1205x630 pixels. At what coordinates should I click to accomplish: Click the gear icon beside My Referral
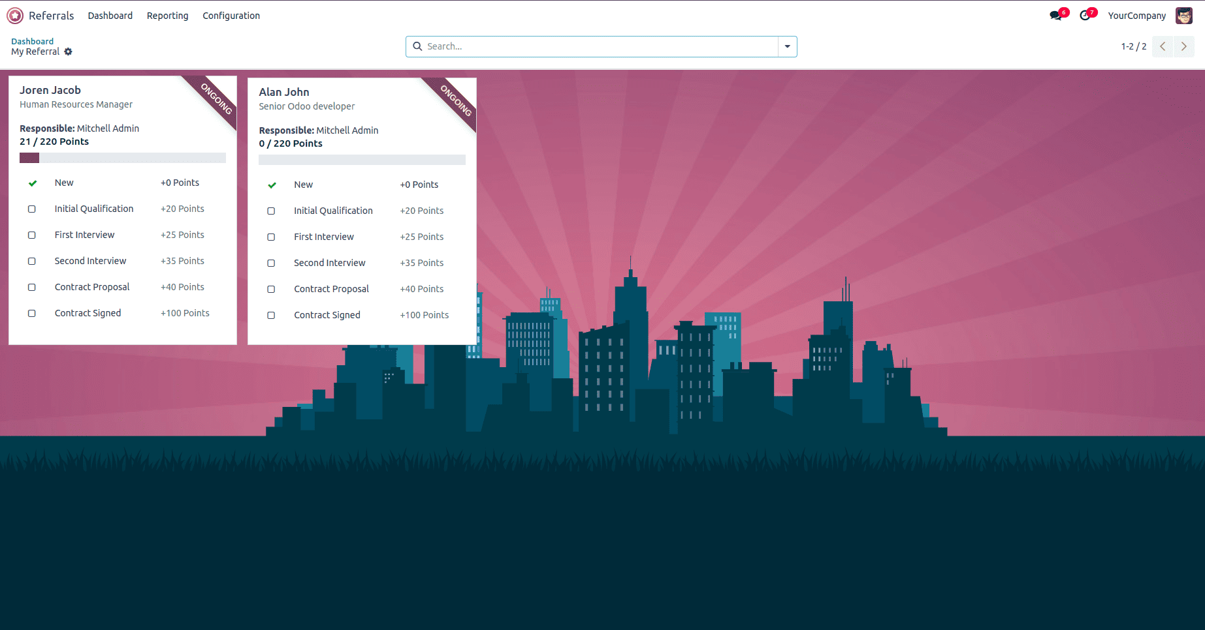tap(68, 52)
